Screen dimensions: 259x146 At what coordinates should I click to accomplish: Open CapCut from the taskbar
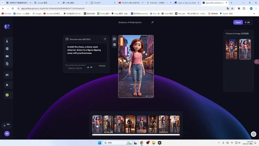tap(159, 143)
